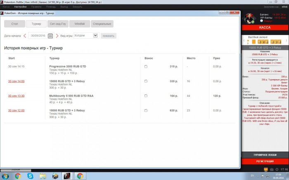Open the Помощь menu
Screen dimensions: 289x180
(x=51, y=7)
